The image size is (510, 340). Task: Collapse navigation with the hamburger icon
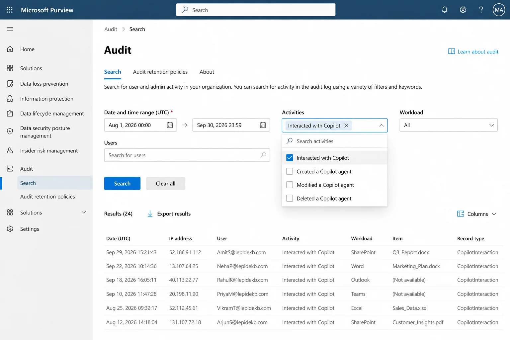point(10,29)
